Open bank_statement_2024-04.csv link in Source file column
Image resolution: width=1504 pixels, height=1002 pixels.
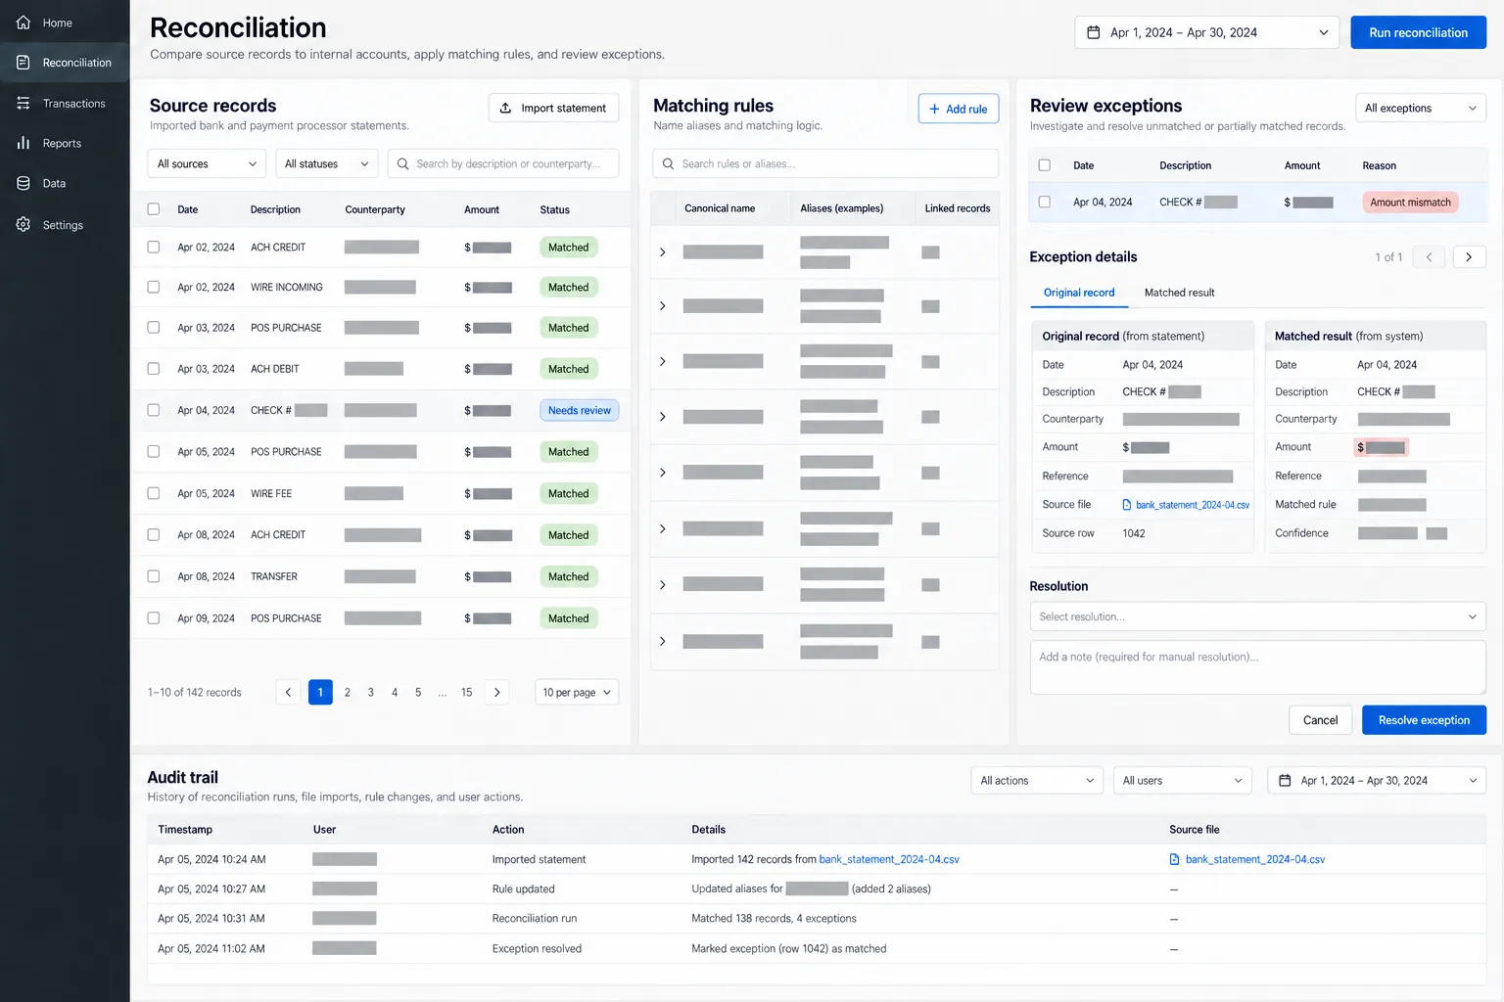coord(1255,859)
